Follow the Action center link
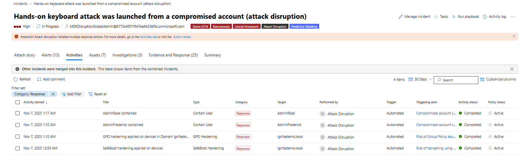The width and height of the screenshot is (521, 157). [x=182, y=37]
